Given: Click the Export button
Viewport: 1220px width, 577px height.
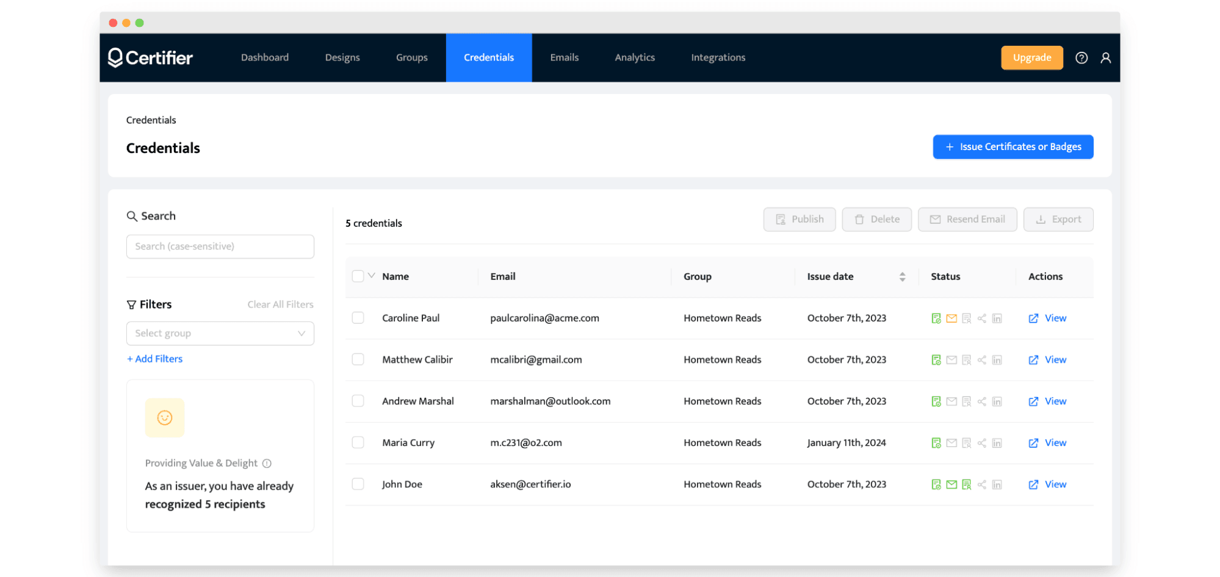Looking at the screenshot, I should pos(1058,220).
